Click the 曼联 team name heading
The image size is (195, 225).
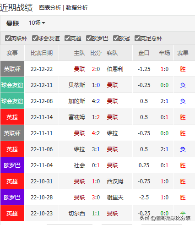pyautogui.click(x=12, y=23)
